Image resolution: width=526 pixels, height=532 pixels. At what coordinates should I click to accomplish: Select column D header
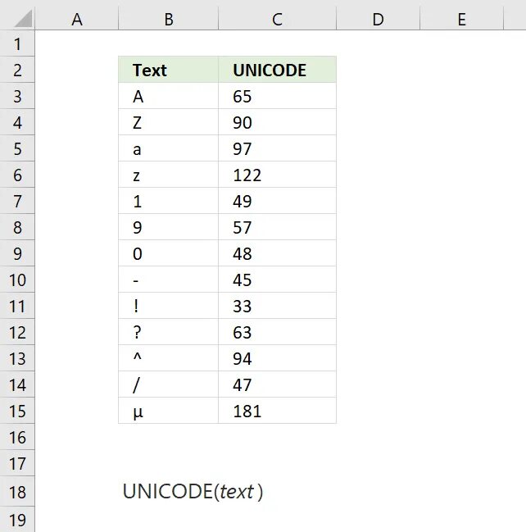tap(378, 20)
